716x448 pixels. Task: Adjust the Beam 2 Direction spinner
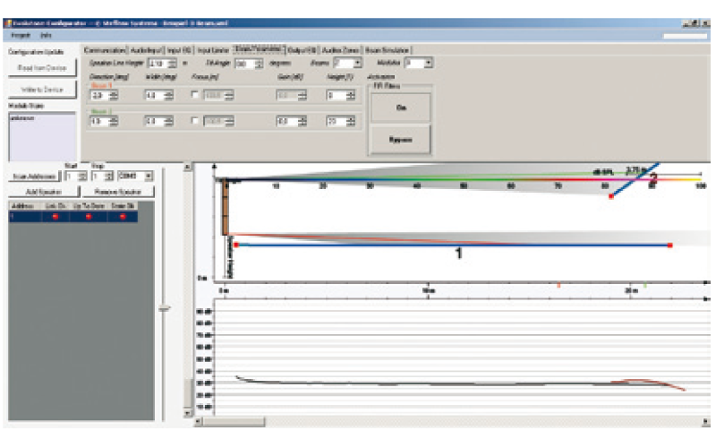point(114,121)
